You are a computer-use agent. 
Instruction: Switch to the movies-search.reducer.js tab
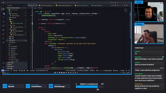64,5
